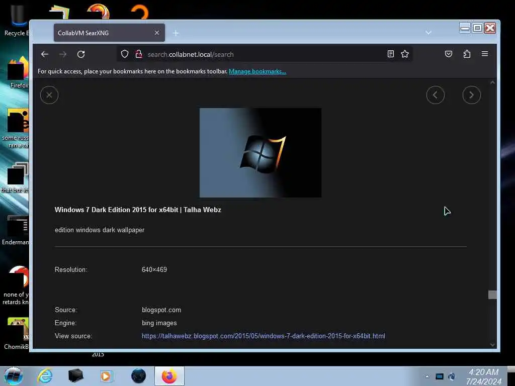Bookmark this page with the star icon
The height and width of the screenshot is (386, 515).
click(x=405, y=54)
